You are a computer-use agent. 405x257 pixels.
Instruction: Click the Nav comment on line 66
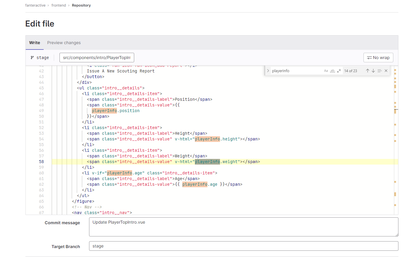pyautogui.click(x=87, y=207)
